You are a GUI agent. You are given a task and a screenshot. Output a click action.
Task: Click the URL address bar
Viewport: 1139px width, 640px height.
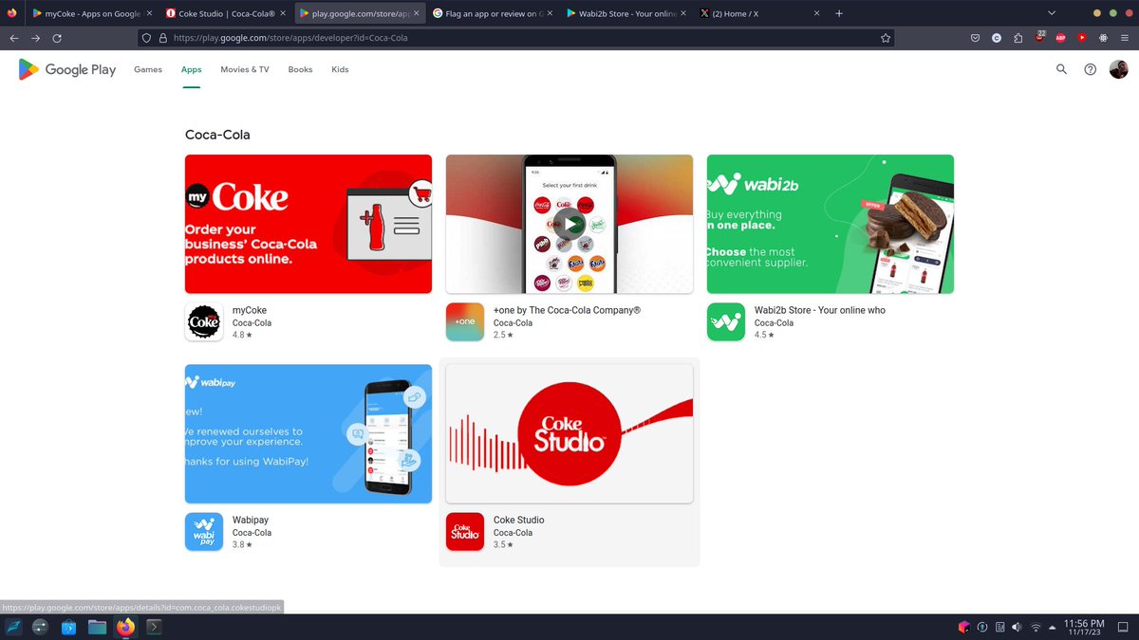[517, 38]
